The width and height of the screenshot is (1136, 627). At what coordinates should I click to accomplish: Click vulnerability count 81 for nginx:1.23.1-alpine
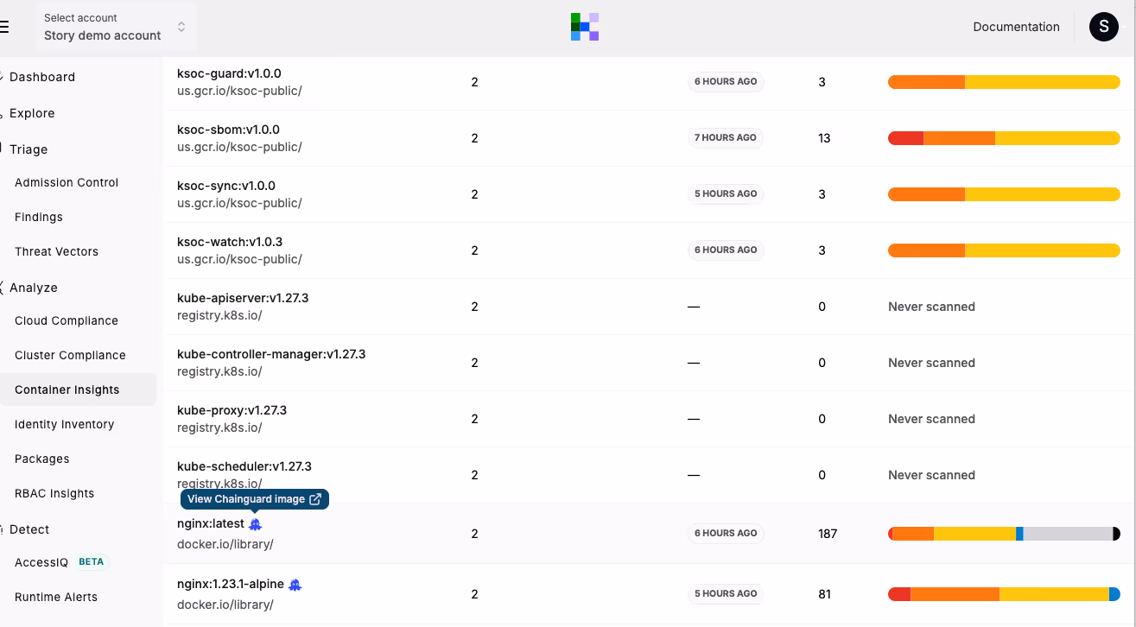tap(824, 594)
